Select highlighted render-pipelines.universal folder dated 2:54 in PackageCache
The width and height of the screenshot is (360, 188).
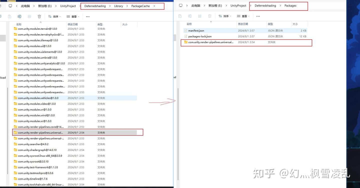75,132
